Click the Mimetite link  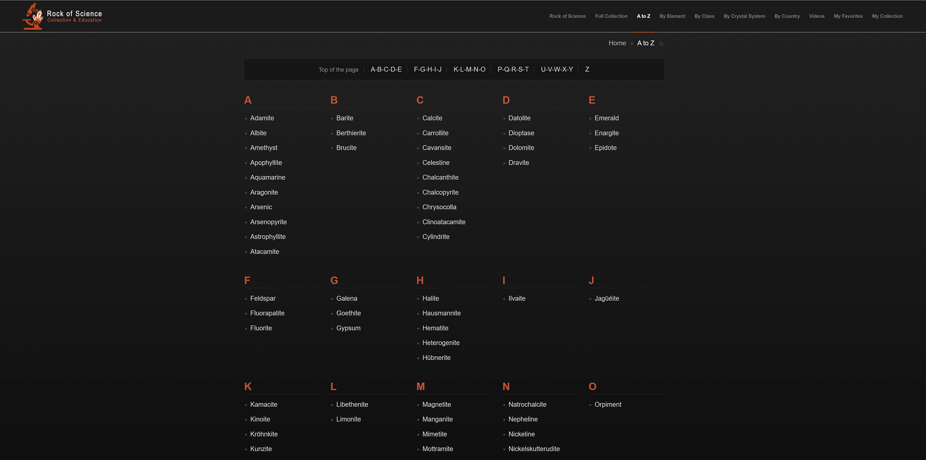tap(434, 434)
